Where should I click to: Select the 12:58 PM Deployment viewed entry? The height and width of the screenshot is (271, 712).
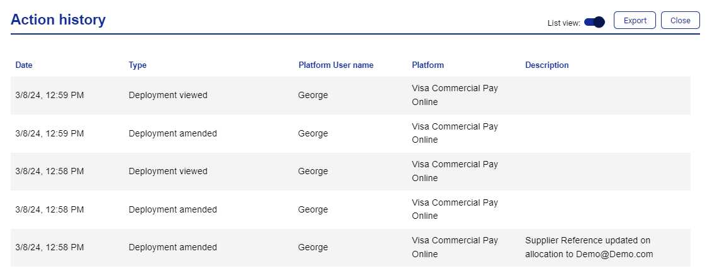click(351, 171)
